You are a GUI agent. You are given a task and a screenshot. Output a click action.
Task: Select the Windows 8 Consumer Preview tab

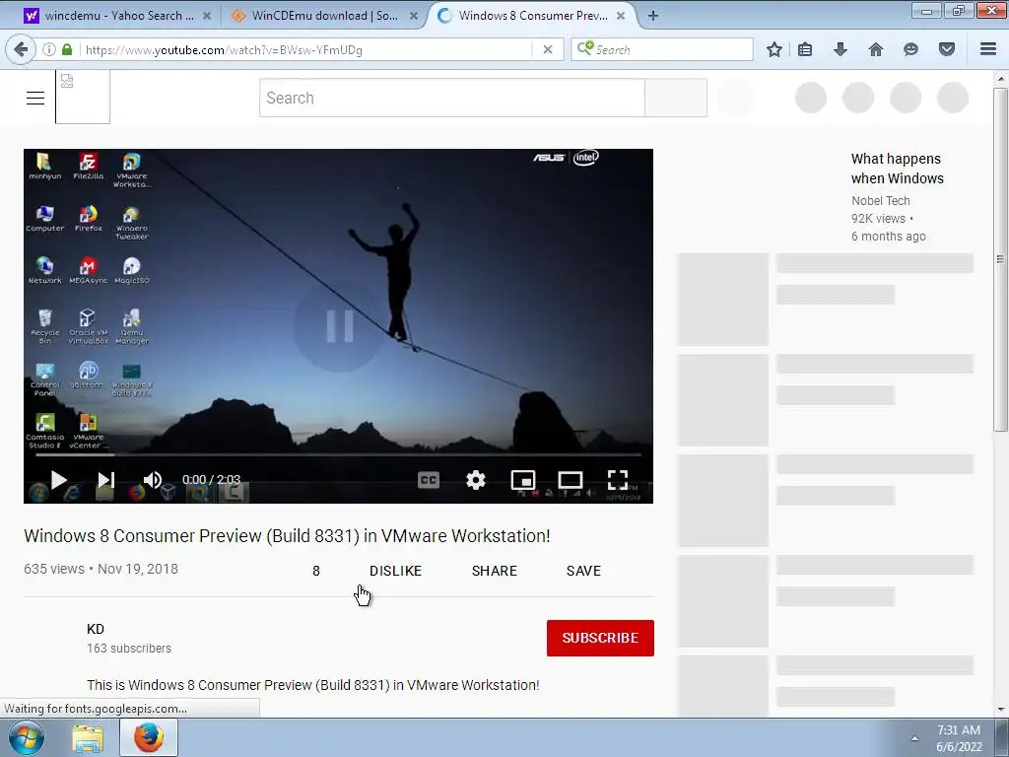coord(533,16)
